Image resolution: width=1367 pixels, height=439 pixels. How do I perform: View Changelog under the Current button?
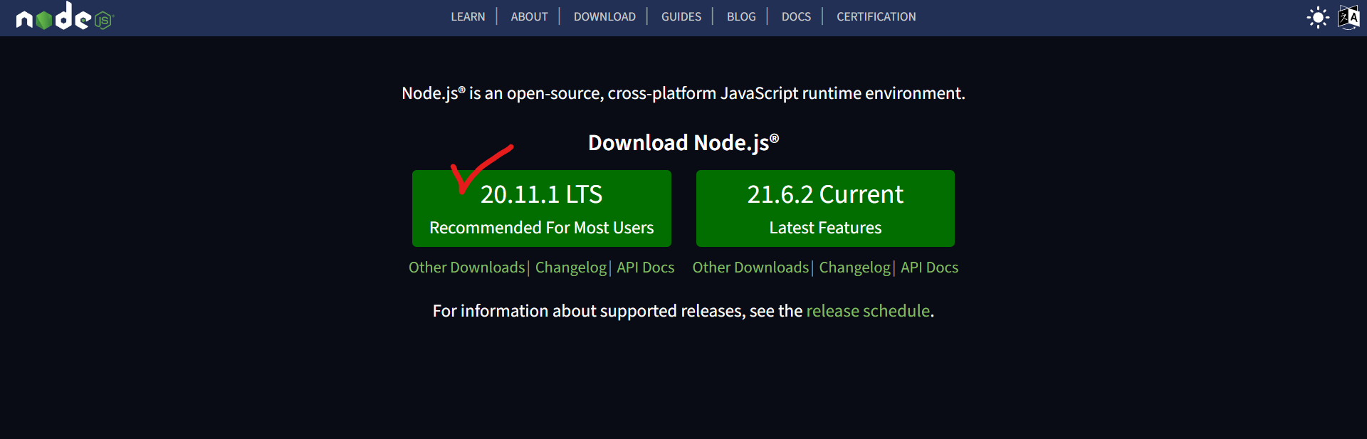click(x=854, y=268)
